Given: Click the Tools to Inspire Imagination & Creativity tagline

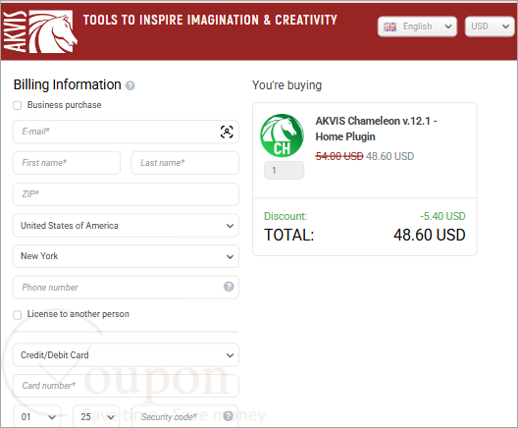Looking at the screenshot, I should tap(210, 21).
